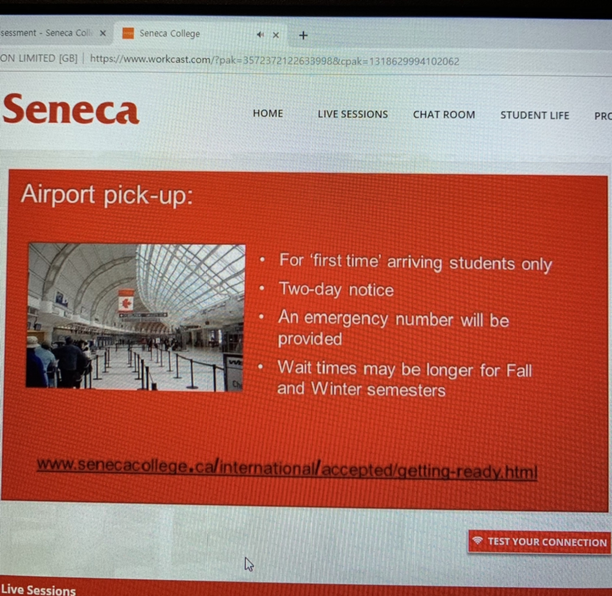Close the Assessment - Seneca College tab
This screenshot has height=596, width=612.
point(102,33)
